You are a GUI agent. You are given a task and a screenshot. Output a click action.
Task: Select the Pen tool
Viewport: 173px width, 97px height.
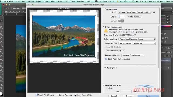[1, 70]
